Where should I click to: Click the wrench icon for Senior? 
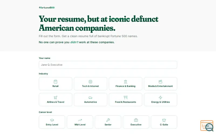click(x=108, y=120)
